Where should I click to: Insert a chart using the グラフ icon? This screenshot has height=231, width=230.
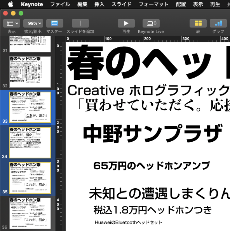coord(218,23)
